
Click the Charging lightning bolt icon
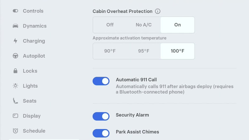pyautogui.click(x=15, y=41)
